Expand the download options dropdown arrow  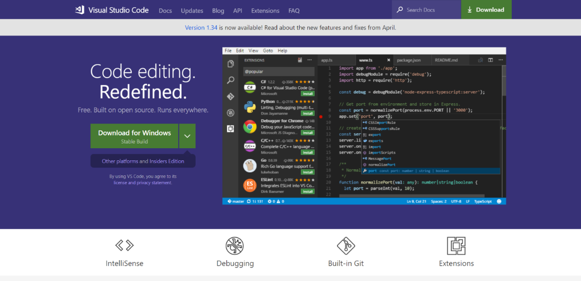(187, 136)
